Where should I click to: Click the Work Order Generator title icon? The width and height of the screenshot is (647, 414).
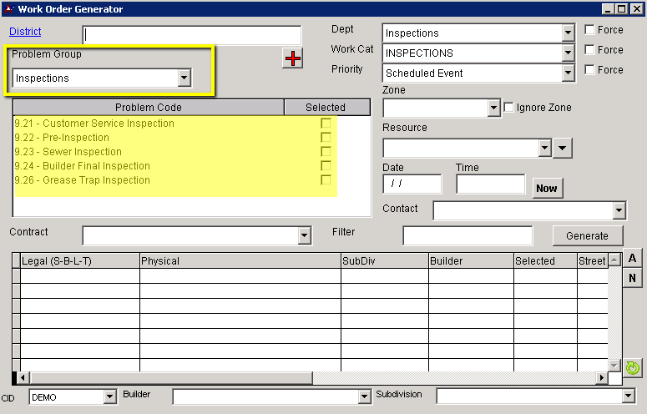point(8,9)
